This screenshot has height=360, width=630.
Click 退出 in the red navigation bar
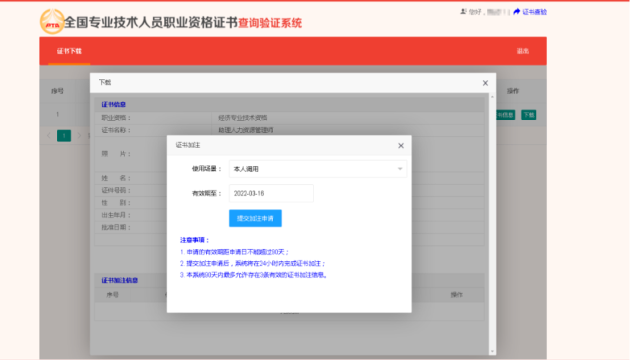[523, 51]
